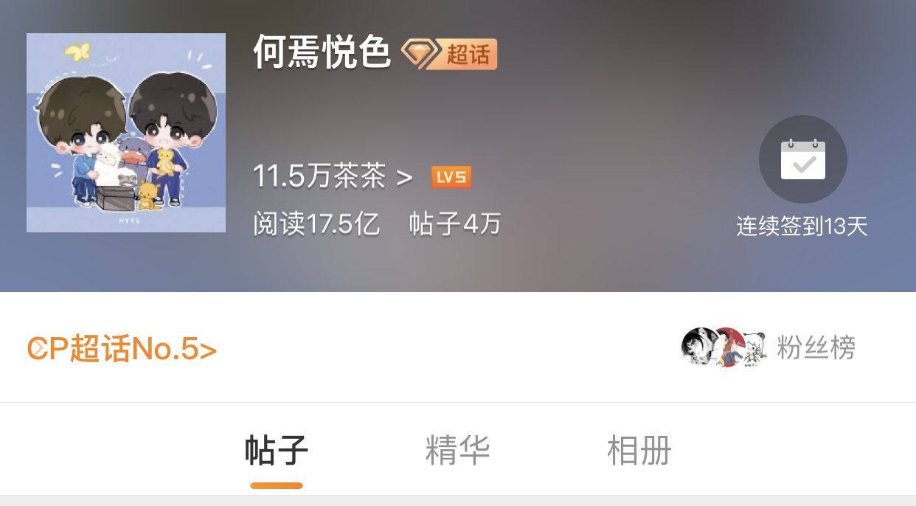Click the 帖子4万 post count

pos(455,223)
